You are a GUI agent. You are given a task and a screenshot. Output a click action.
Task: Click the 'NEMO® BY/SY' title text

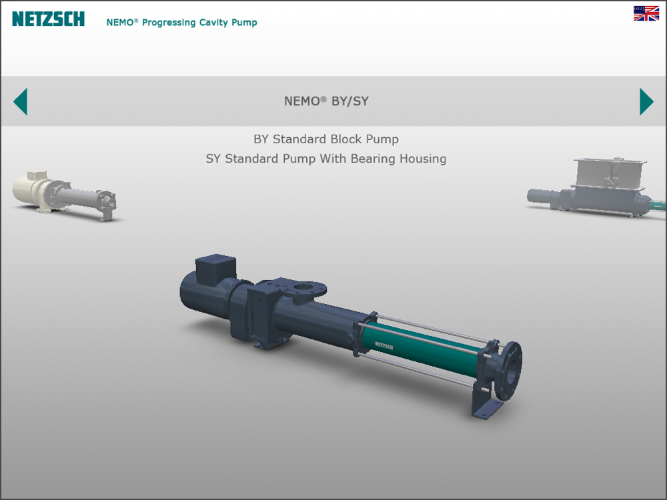[326, 101]
